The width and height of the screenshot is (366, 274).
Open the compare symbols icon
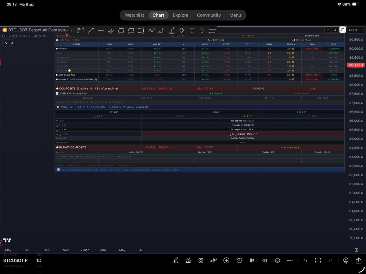tap(213, 260)
